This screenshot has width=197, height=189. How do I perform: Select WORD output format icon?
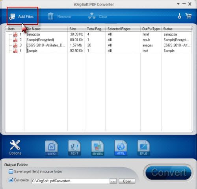point(51,148)
